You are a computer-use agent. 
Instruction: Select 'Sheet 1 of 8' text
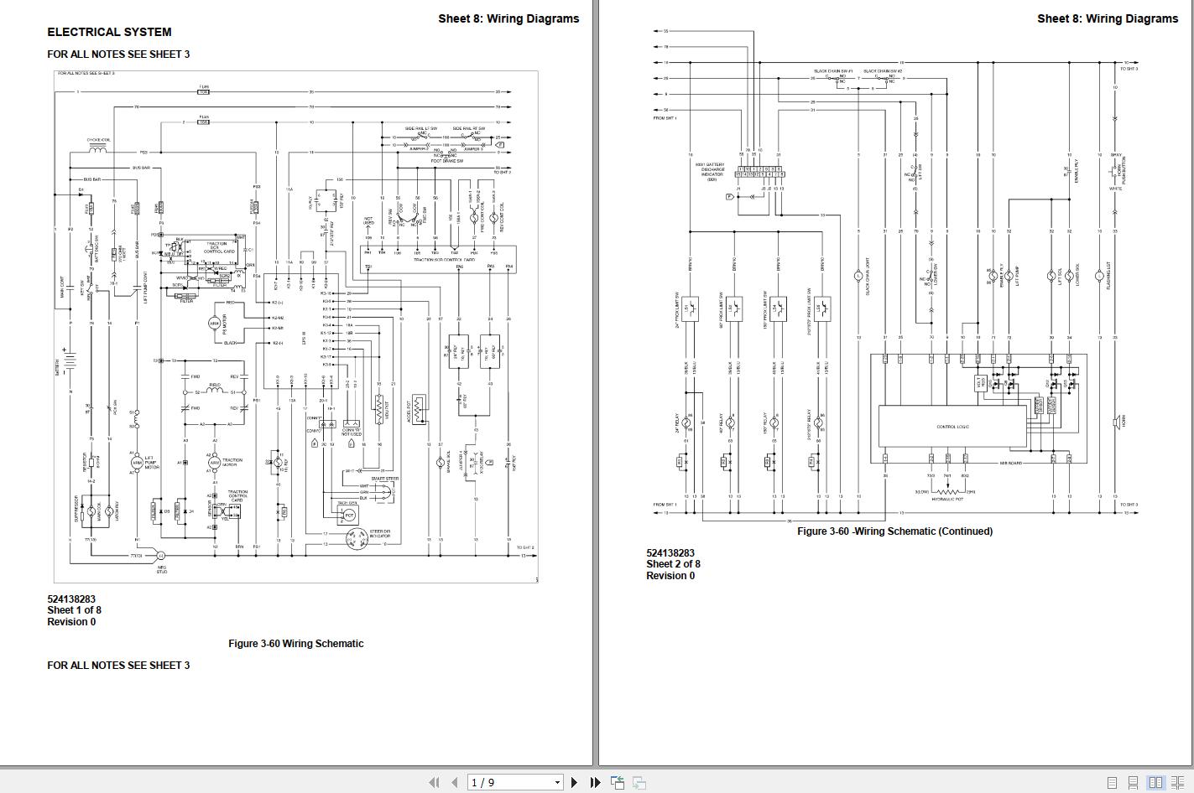tap(74, 610)
